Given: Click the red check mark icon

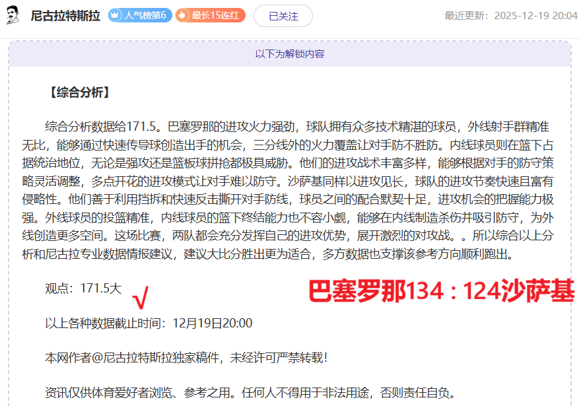Looking at the screenshot, I should click(139, 298).
